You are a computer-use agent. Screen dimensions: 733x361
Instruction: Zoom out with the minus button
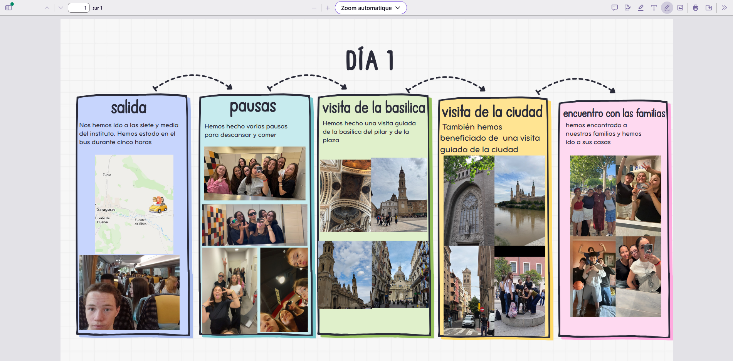pos(314,8)
